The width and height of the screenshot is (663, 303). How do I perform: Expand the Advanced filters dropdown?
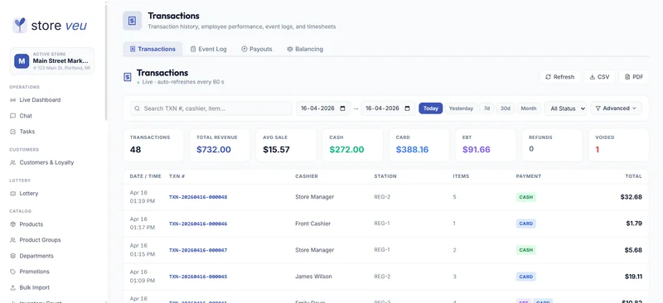click(616, 108)
